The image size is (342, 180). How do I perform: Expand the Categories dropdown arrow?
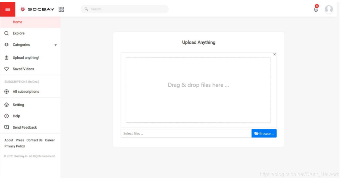(56, 45)
